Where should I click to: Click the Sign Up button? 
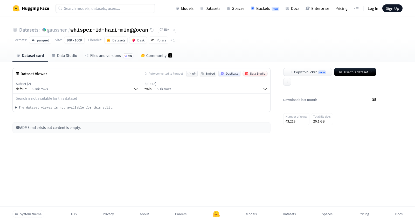[392, 8]
